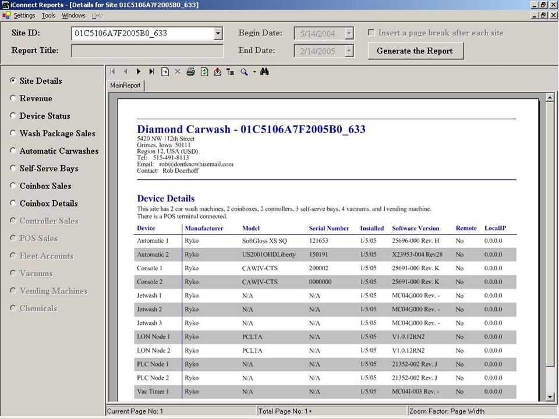
Task: Select Self-Serve Bays option
Action: click(13, 168)
